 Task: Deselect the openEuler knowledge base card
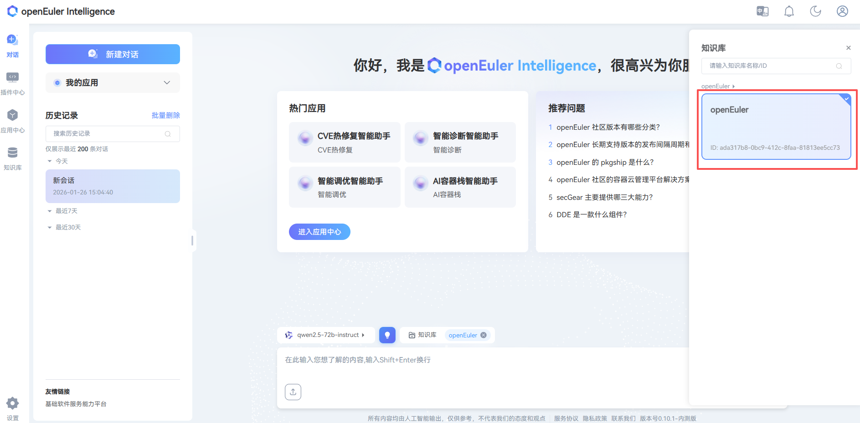point(777,127)
